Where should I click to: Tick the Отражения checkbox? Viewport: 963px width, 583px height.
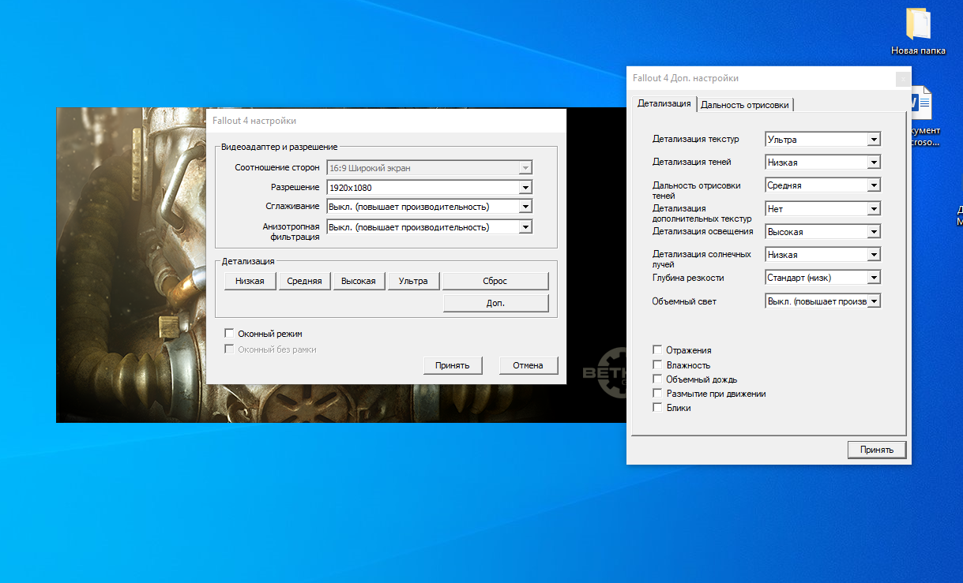(x=657, y=349)
